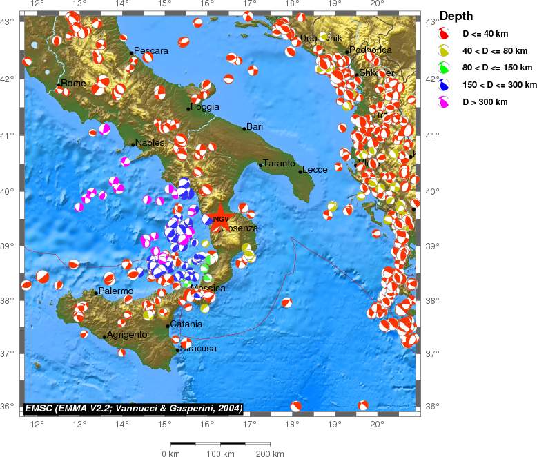Click the Naples city label

tap(150, 142)
